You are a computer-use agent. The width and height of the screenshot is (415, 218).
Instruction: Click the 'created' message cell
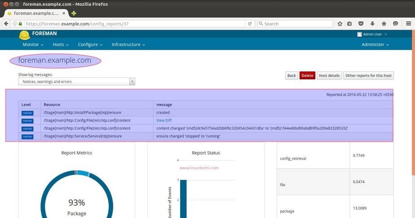click(x=163, y=112)
